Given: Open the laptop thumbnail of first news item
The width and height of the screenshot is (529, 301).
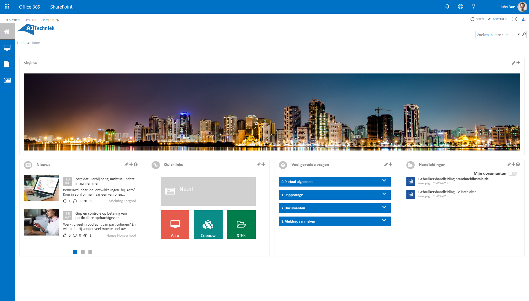Looking at the screenshot, I should click(41, 188).
